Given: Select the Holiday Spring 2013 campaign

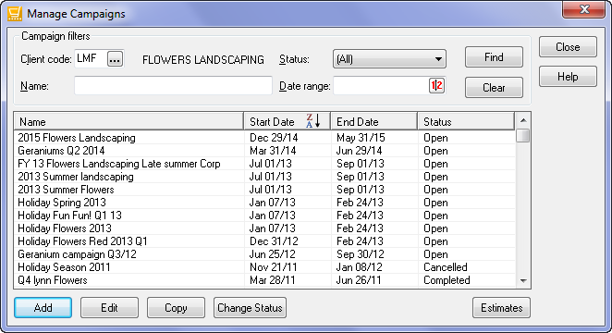Looking at the screenshot, I should pyautogui.click(x=265, y=203).
